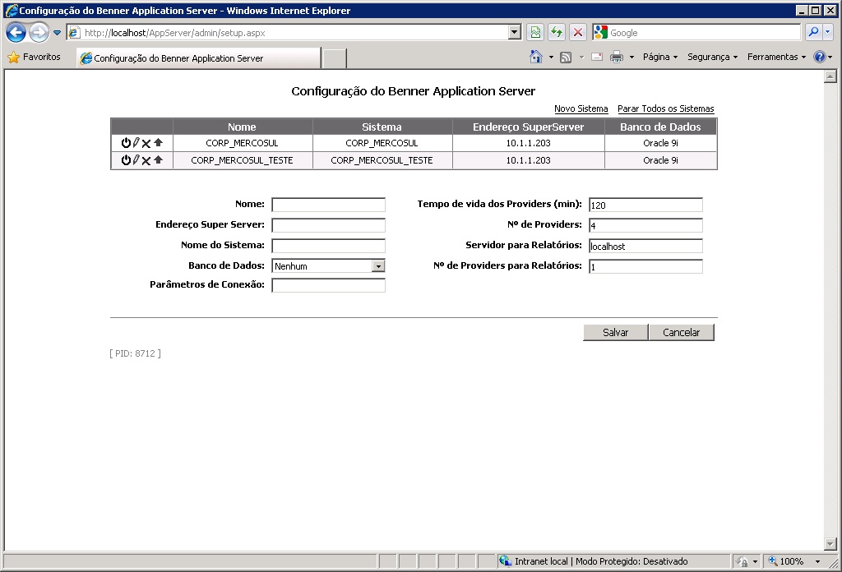Delete CORP_MERCOSUL using X icon
Image resolution: width=842 pixels, height=572 pixels.
146,143
